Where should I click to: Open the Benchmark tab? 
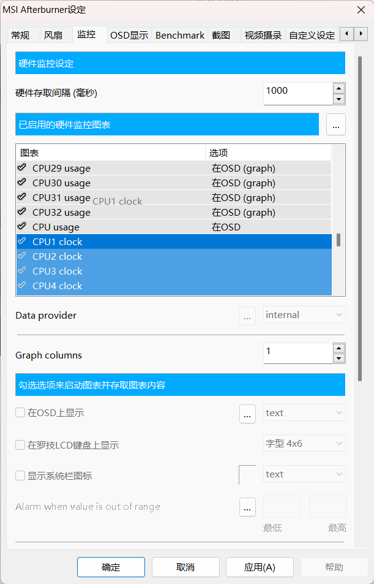click(x=180, y=36)
